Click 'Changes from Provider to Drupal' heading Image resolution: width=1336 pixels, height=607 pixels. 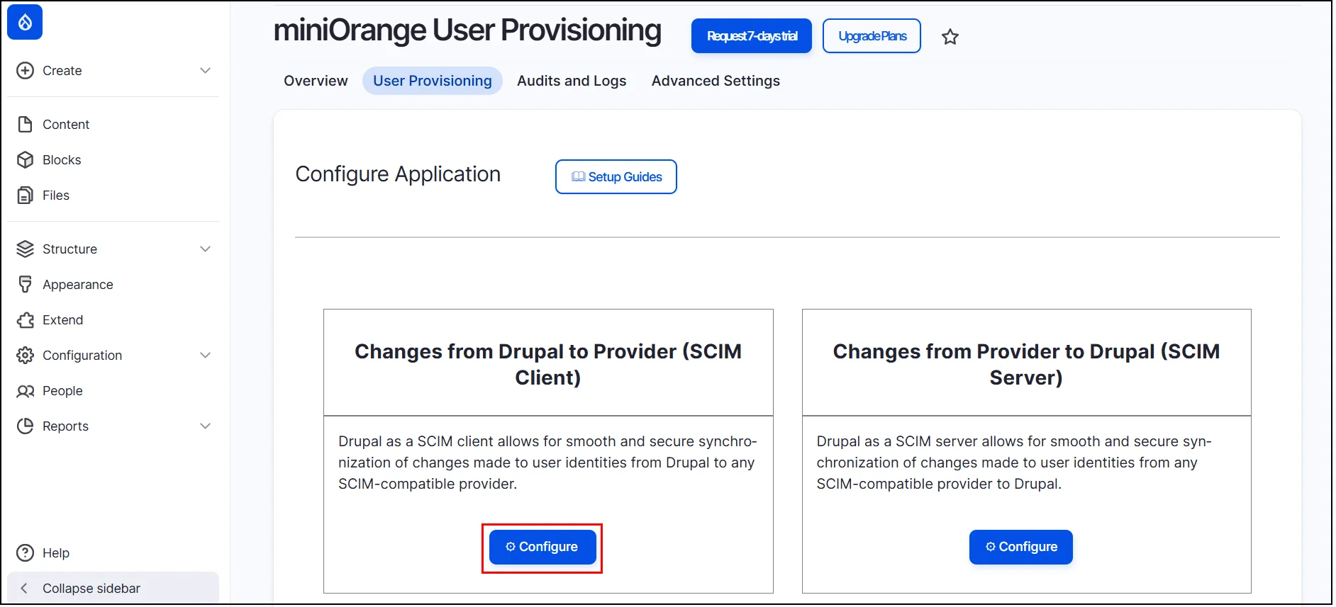[1026, 364]
